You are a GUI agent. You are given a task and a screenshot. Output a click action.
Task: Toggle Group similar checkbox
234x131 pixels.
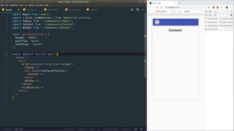coord(206,29)
